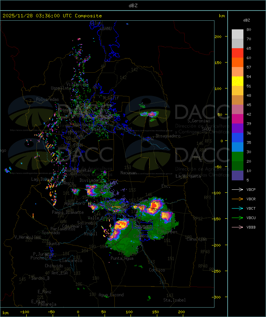Viewport: 266px width, 317px height.
Task: Click the VBCT legend label
Action: (x=251, y=208)
